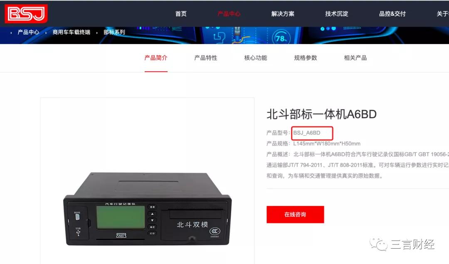Click the A6BD device product image
Screen dimensions: 449x264
point(148,209)
